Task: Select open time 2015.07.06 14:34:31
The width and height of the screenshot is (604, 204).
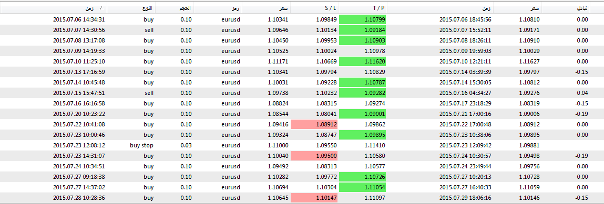Action: point(79,19)
